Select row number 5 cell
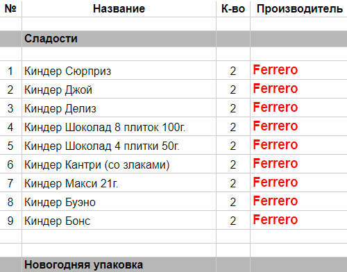The image size is (347, 272). point(10,146)
